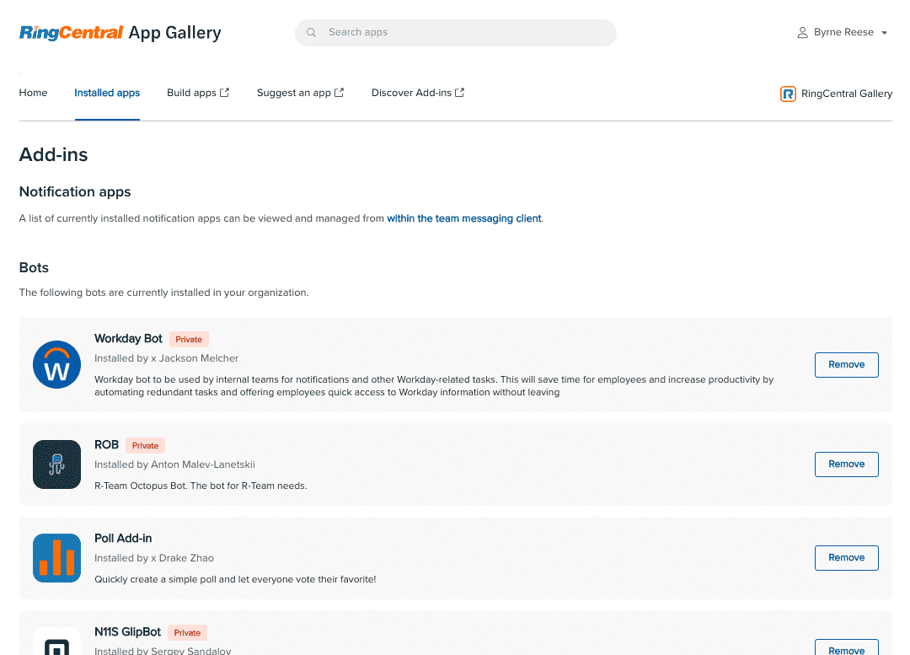Viewport: 910px width, 655px height.
Task: Click the RingCentral App Gallery logo
Action: click(x=120, y=33)
